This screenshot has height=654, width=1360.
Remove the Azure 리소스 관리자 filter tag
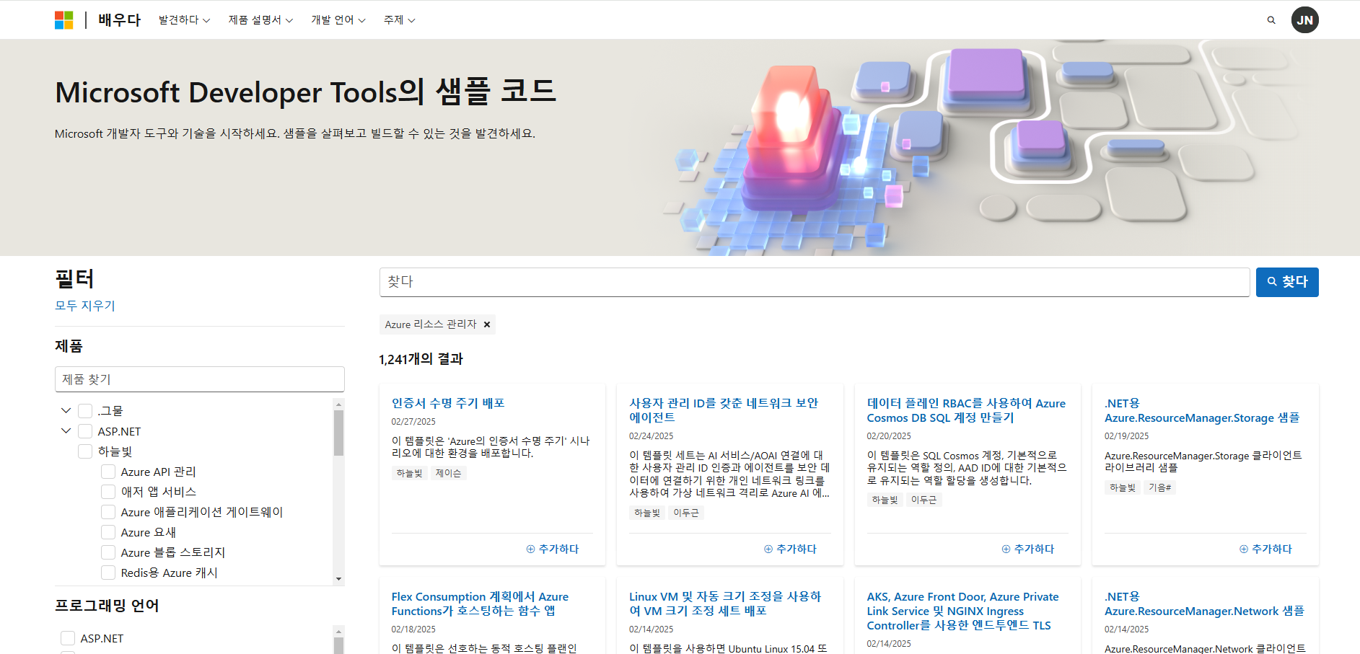[487, 324]
